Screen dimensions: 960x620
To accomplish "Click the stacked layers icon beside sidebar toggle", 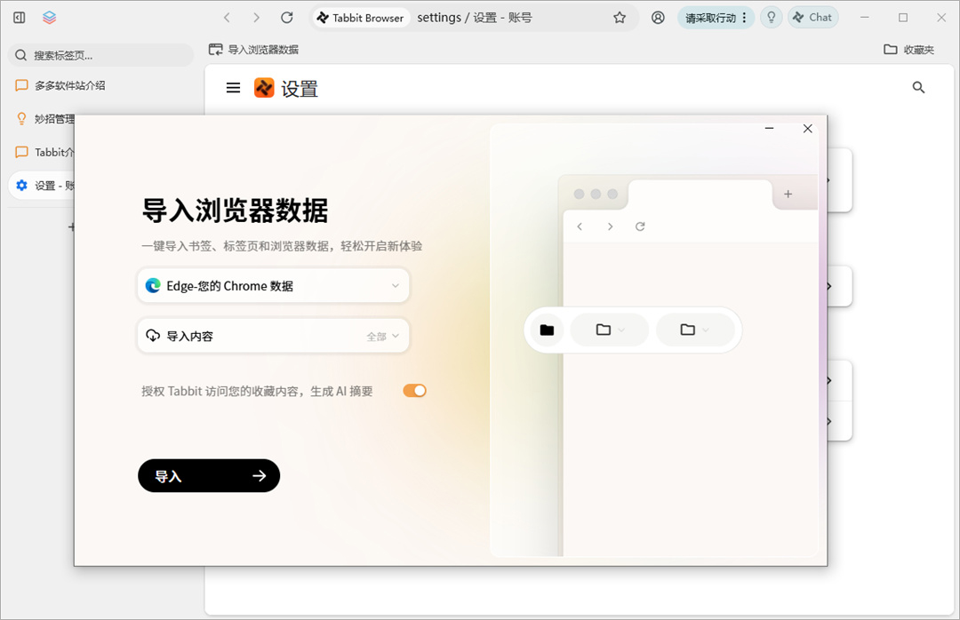I will [x=49, y=17].
